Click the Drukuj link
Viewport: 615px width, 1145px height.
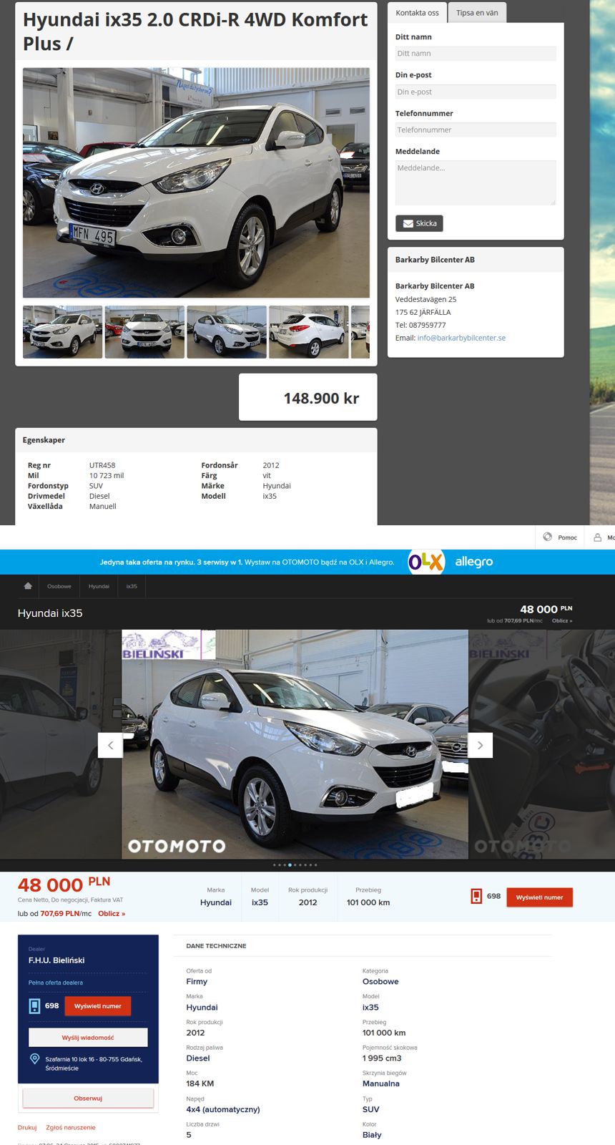point(27,1127)
